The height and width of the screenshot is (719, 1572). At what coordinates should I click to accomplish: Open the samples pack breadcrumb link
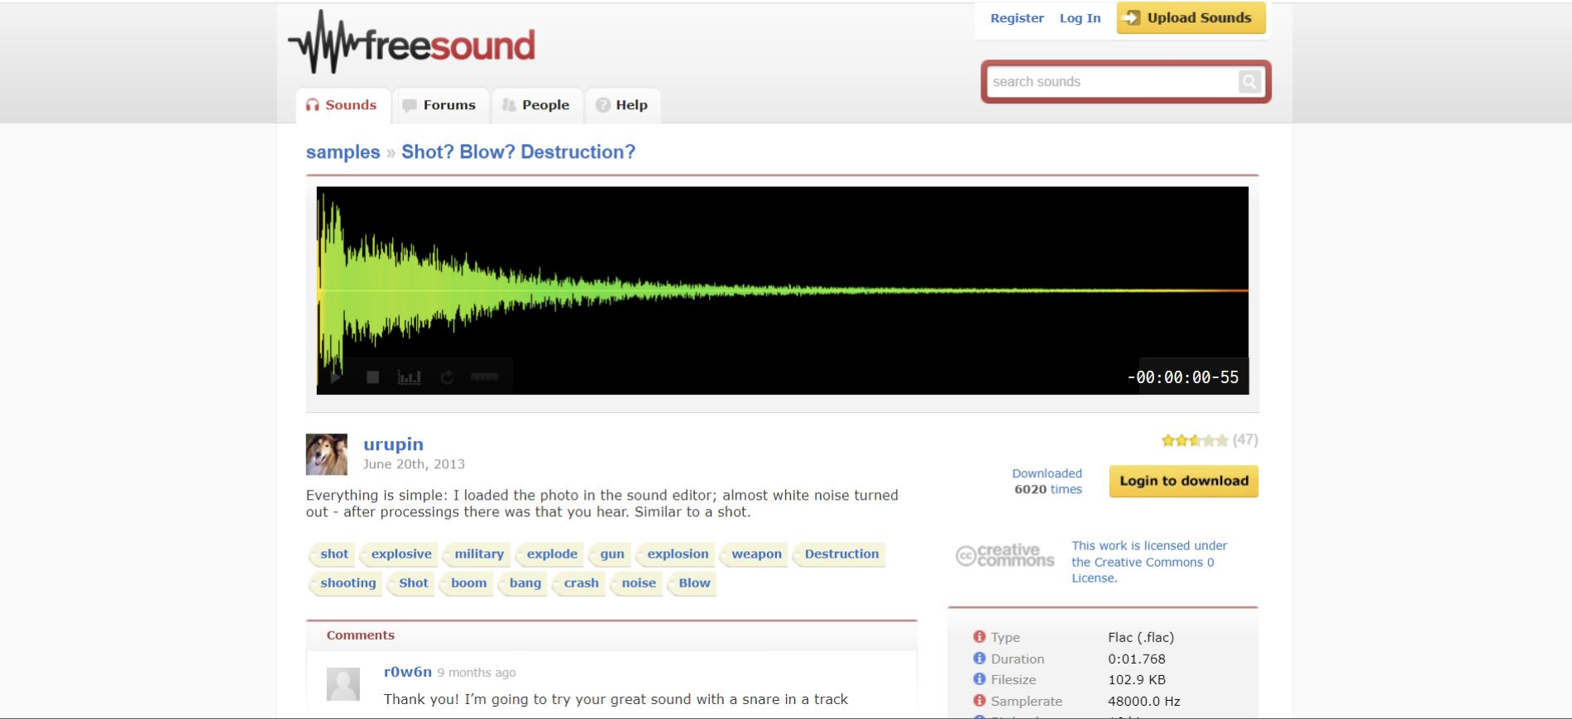pos(343,152)
